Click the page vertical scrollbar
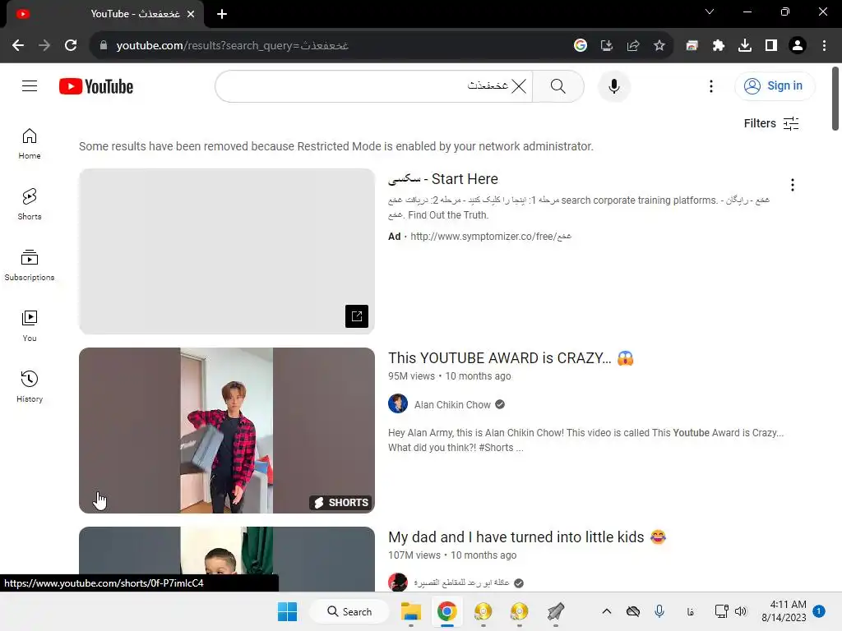Screen dimensions: 842x631 [x=835, y=99]
